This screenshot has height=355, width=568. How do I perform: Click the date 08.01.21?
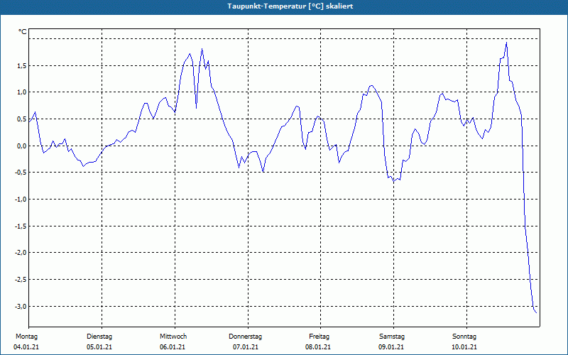click(x=317, y=347)
